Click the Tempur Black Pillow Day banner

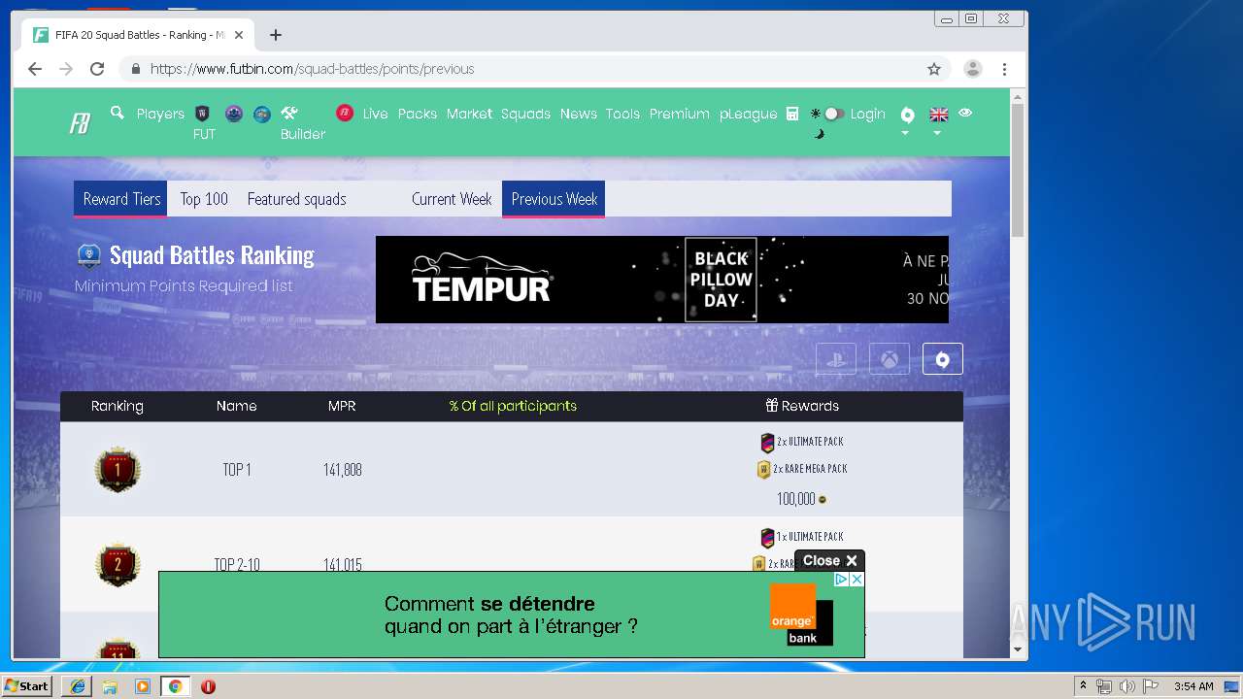click(662, 280)
